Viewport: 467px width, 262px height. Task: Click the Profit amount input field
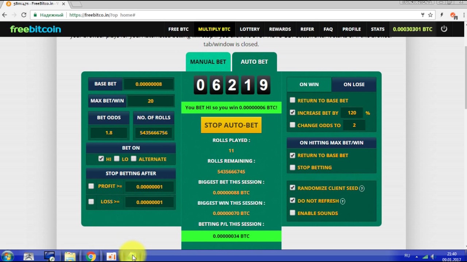click(x=149, y=187)
